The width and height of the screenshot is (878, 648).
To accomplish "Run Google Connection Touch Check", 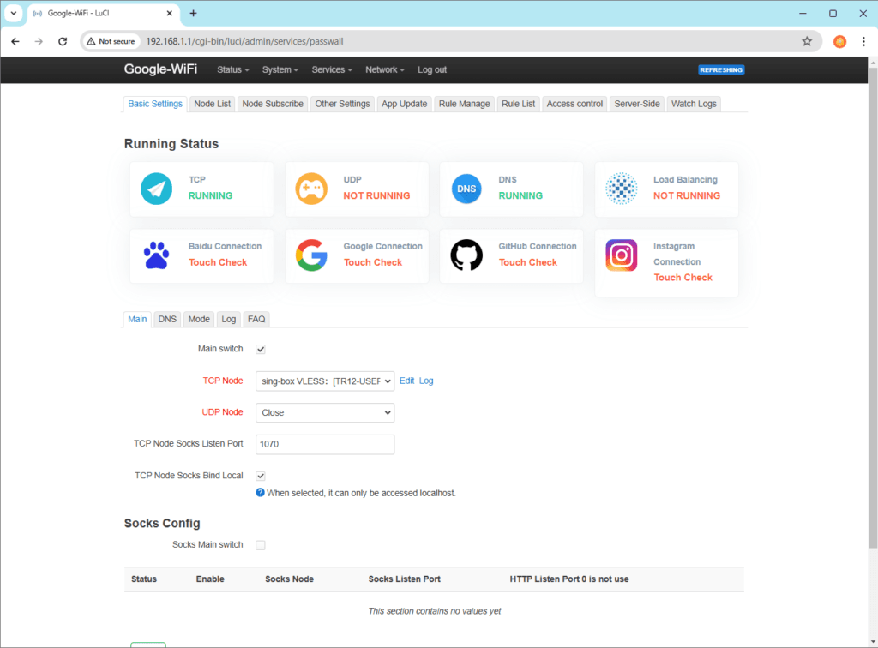I will pos(373,262).
